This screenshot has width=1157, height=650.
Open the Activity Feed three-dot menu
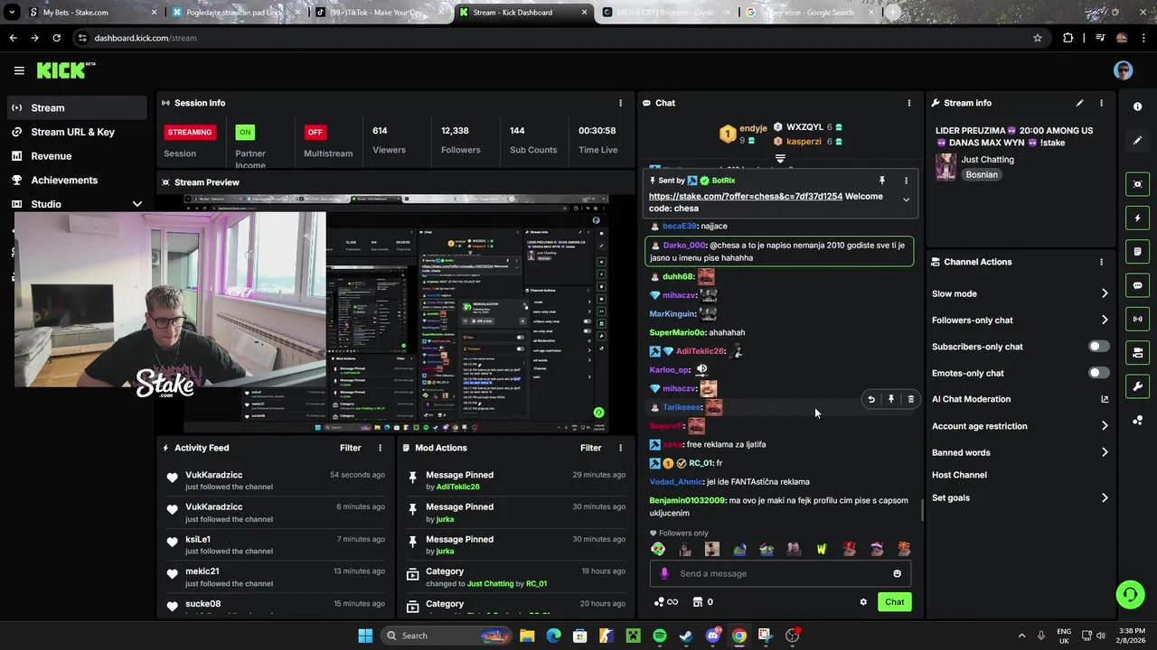click(x=380, y=448)
